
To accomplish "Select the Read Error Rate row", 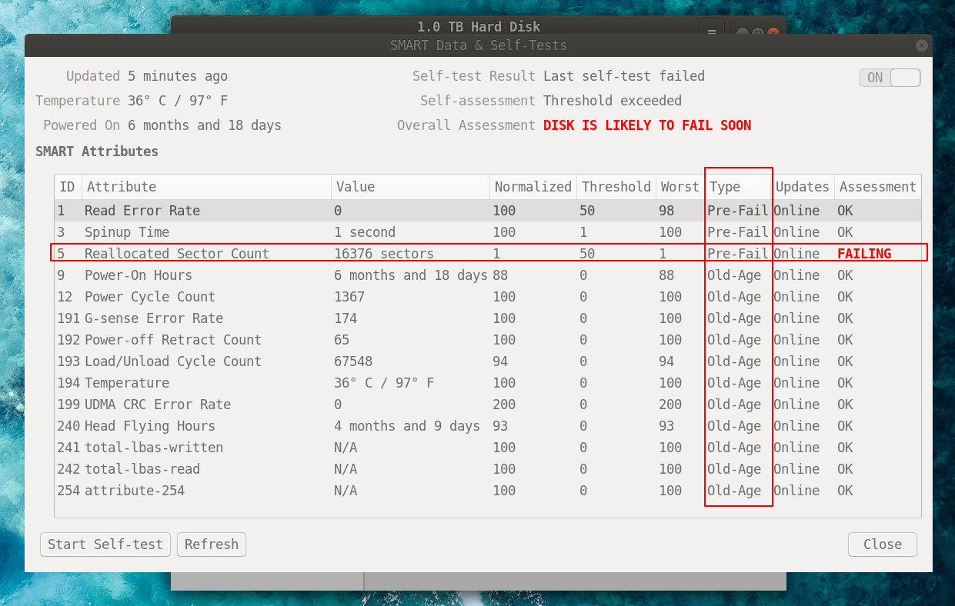I will coord(142,211).
